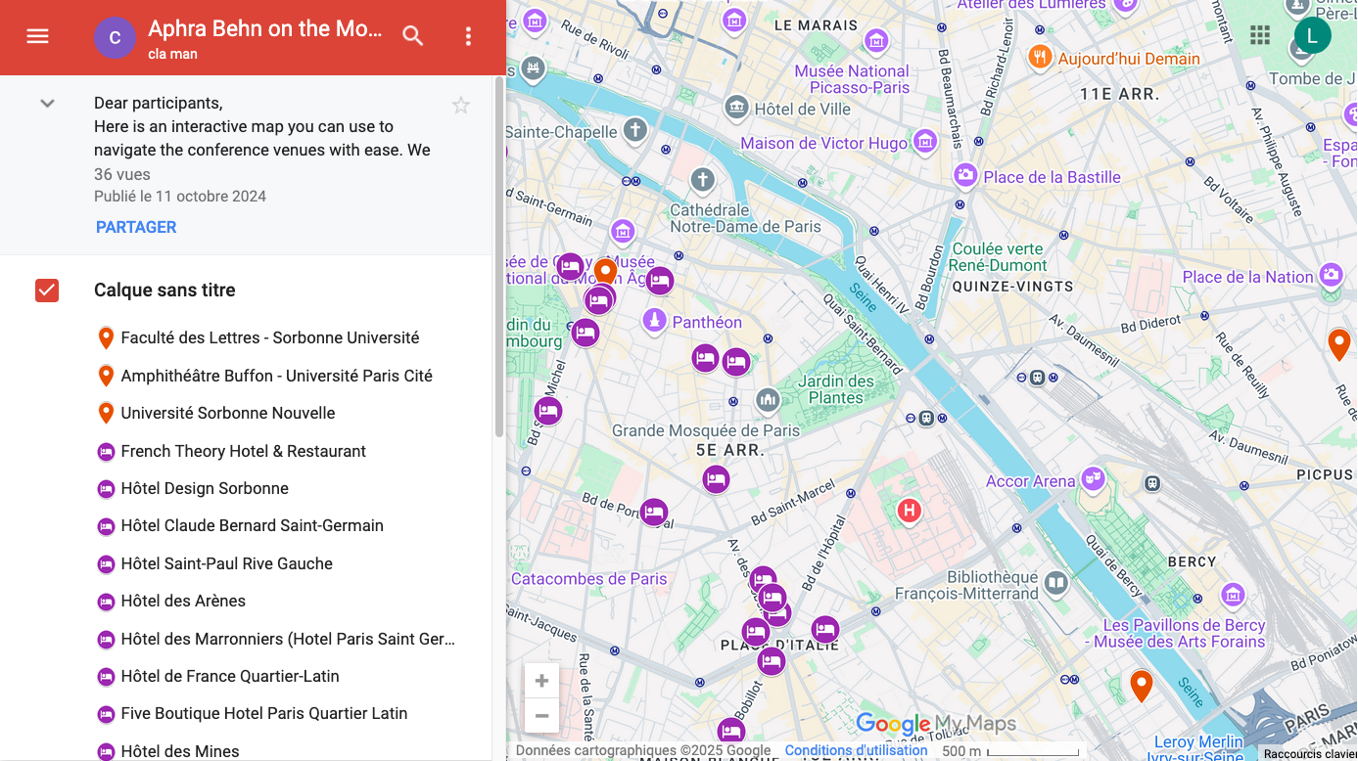The width and height of the screenshot is (1358, 761).
Task: Click the Place de la Nation camera icon
Action: [x=1331, y=275]
